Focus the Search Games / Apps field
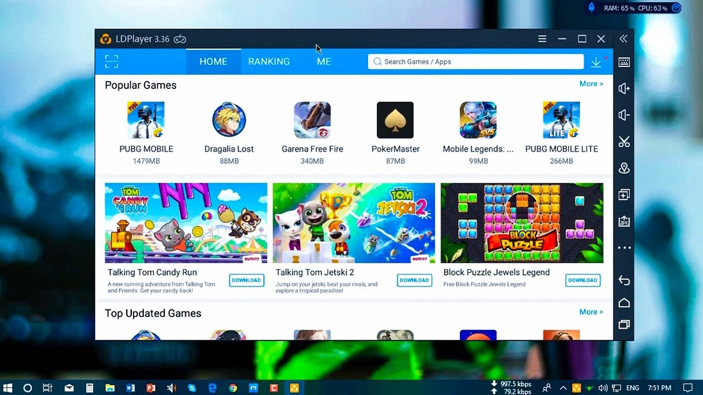 476,61
